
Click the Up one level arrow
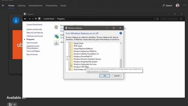pyautogui.click(x=36, y=19)
